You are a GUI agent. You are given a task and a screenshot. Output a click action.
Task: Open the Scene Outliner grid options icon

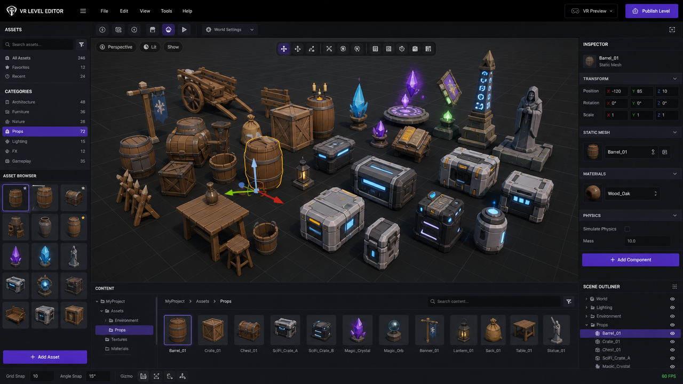[x=674, y=286]
